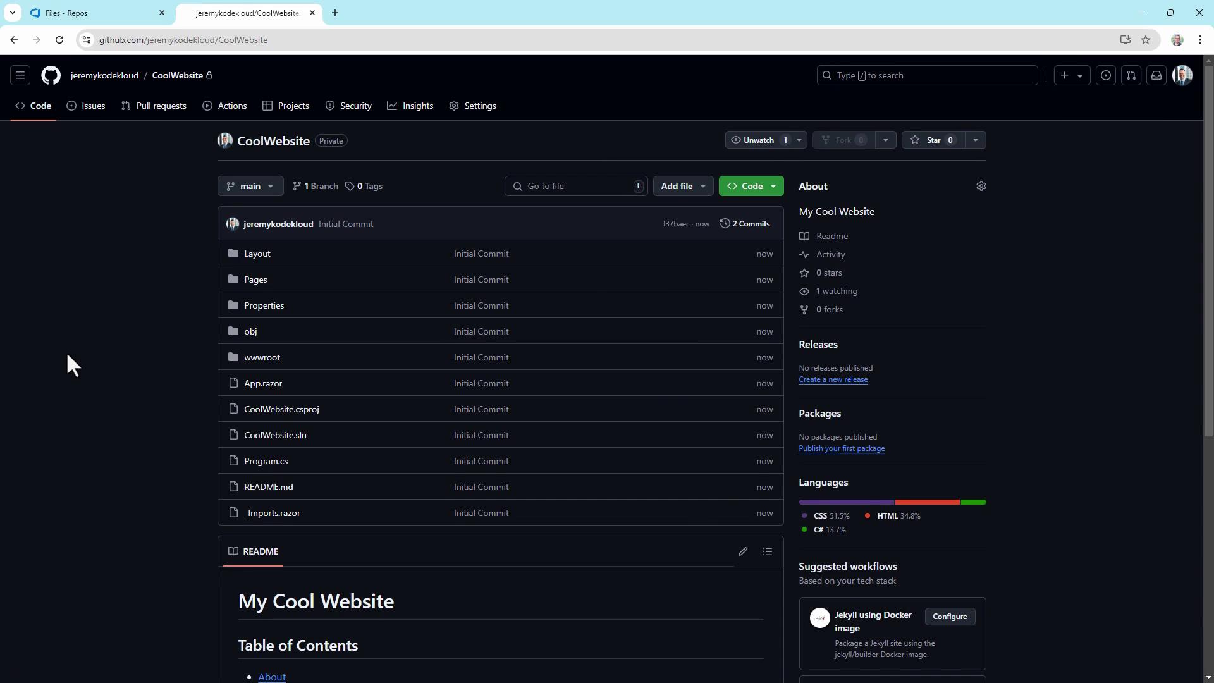Jump to About in README table of contents
Screen dimensions: 1214x683
click(272, 677)
